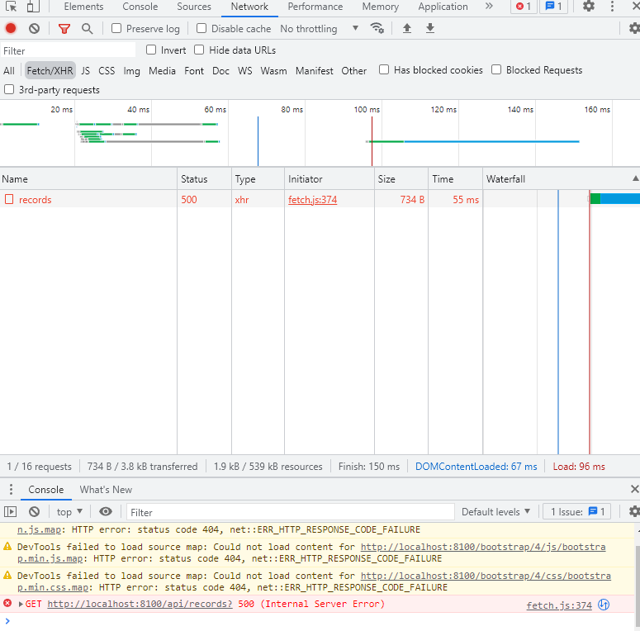The height and width of the screenshot is (631, 640).
Task: Switch to the top Console tab
Action: click(140, 7)
